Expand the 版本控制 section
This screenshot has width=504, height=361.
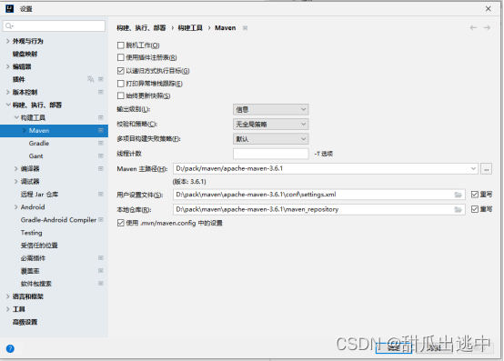click(x=7, y=92)
